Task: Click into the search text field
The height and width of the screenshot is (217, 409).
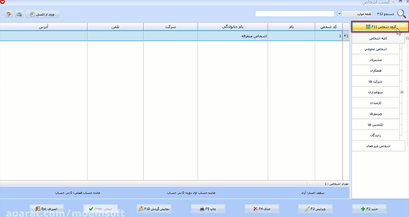Action: point(294,14)
